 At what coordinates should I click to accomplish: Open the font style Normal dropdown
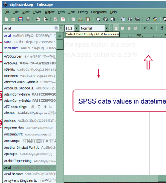pyautogui.click(x=107, y=28)
